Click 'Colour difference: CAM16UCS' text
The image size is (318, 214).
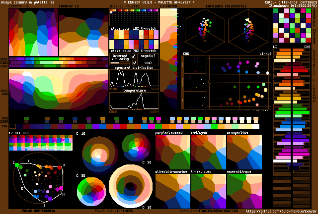[291, 2]
